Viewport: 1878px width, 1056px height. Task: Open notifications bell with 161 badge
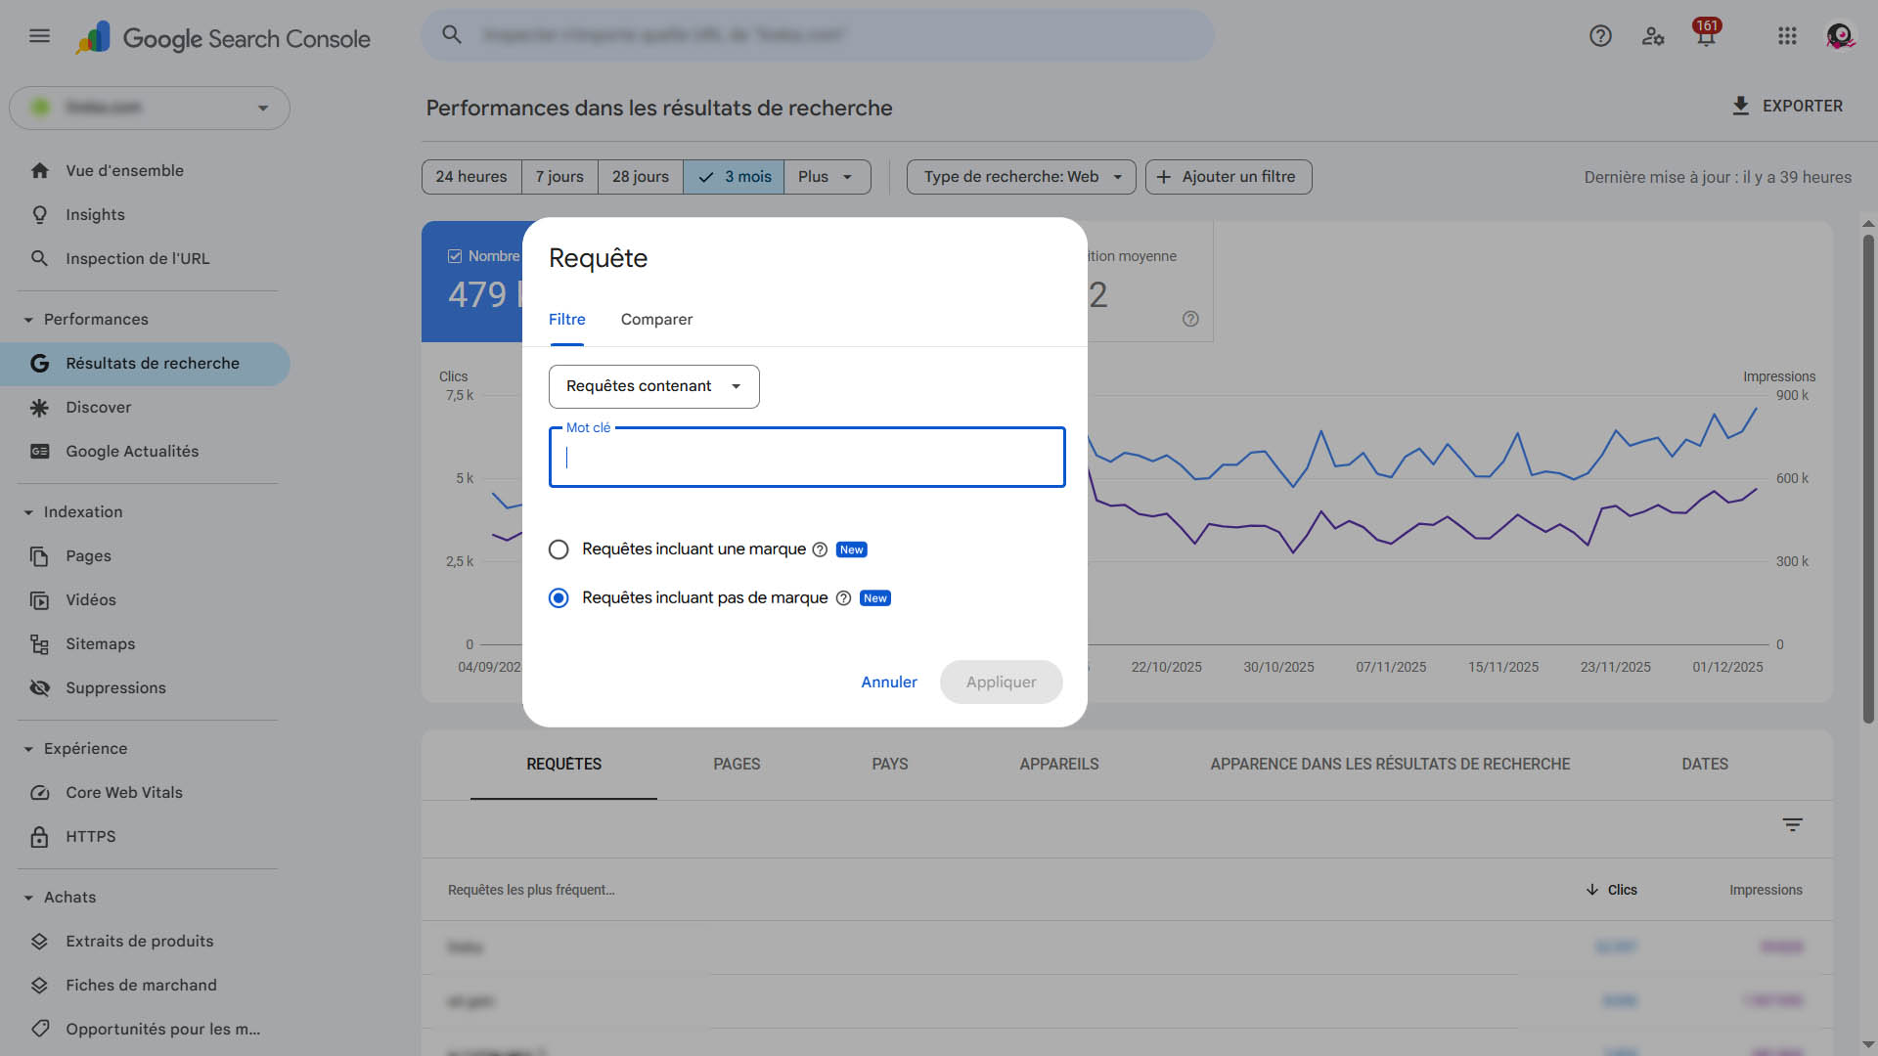(x=1706, y=34)
